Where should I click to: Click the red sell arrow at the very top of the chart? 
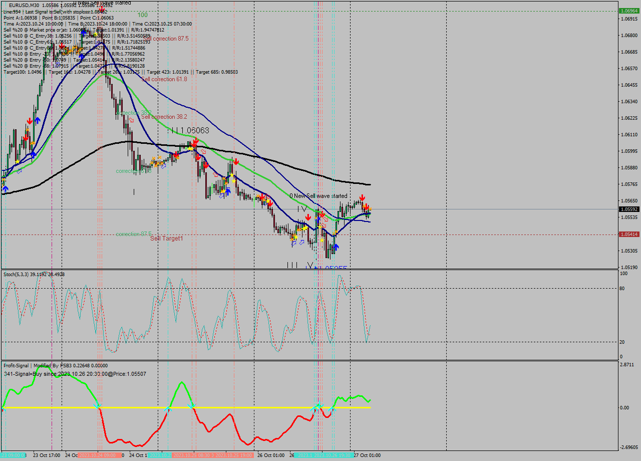point(102,8)
